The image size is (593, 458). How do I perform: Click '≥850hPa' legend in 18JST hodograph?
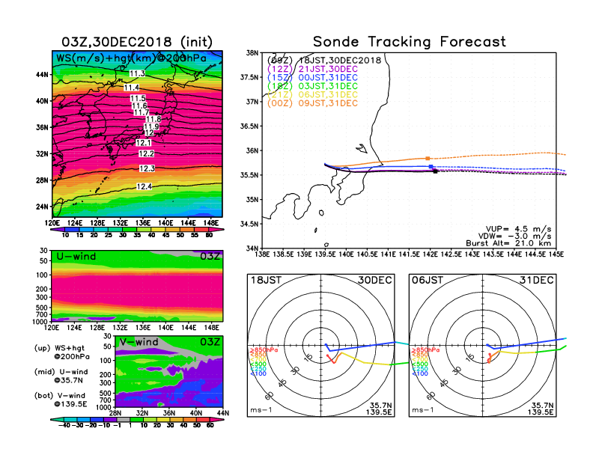pyautogui.click(x=264, y=350)
